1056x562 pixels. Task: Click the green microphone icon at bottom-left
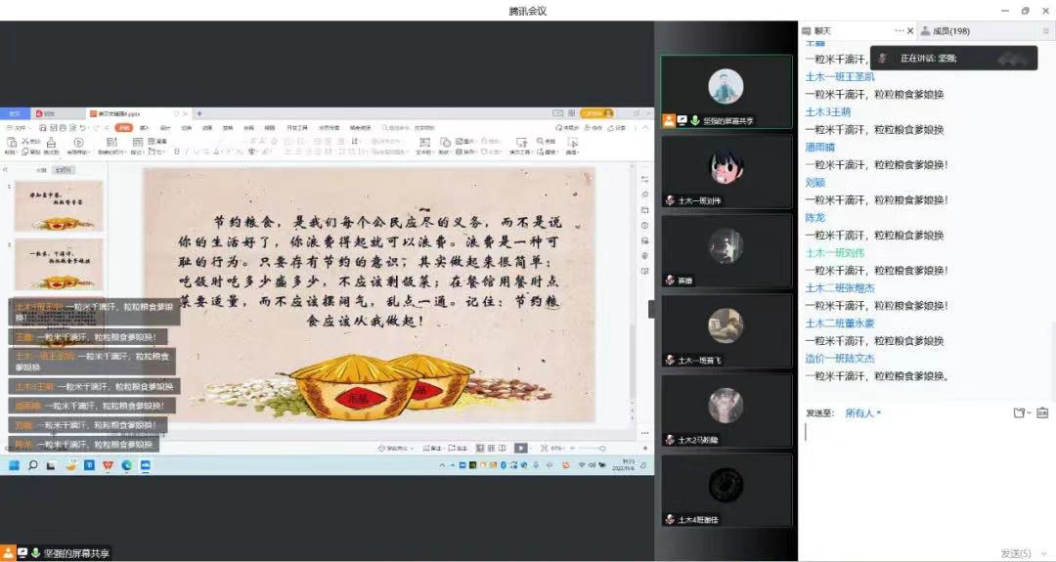(x=35, y=553)
